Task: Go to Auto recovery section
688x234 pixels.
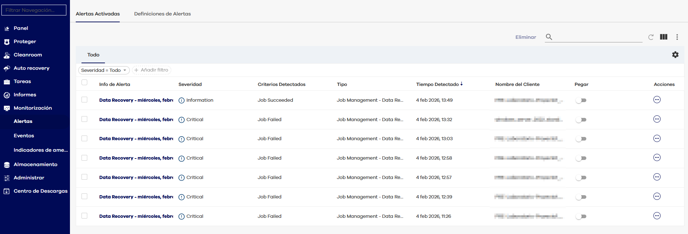Action: coord(31,68)
